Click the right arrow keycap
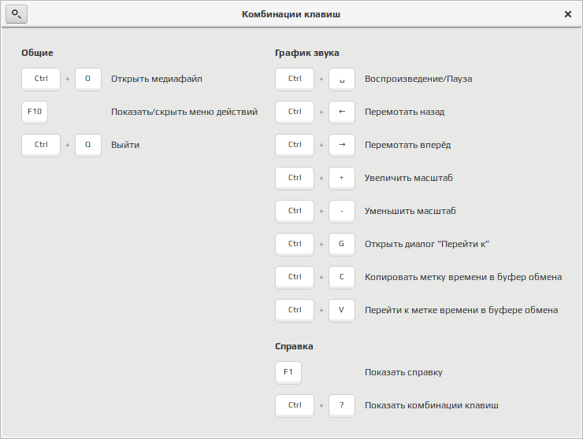The height and width of the screenshot is (439, 583). 342,145
